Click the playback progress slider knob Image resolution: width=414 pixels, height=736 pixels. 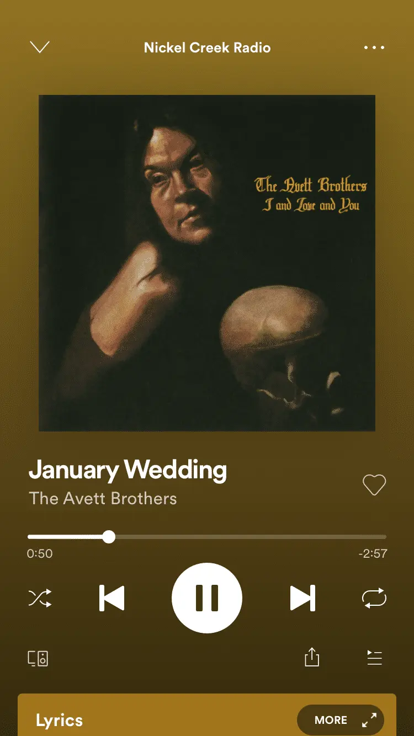109,537
